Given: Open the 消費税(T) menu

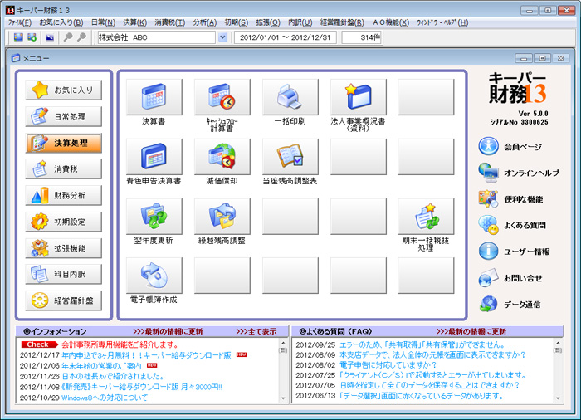Looking at the screenshot, I should [x=169, y=22].
